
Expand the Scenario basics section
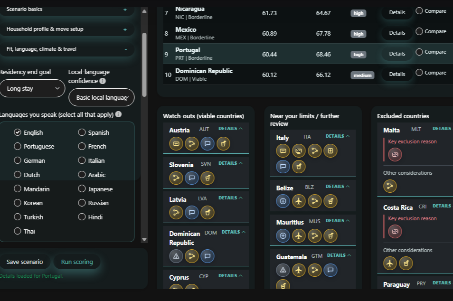[x=67, y=9]
